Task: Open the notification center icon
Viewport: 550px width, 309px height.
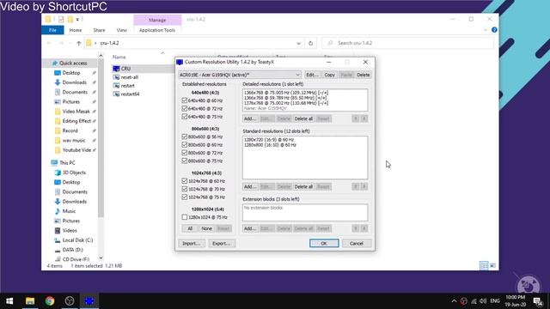Action: click(538, 301)
